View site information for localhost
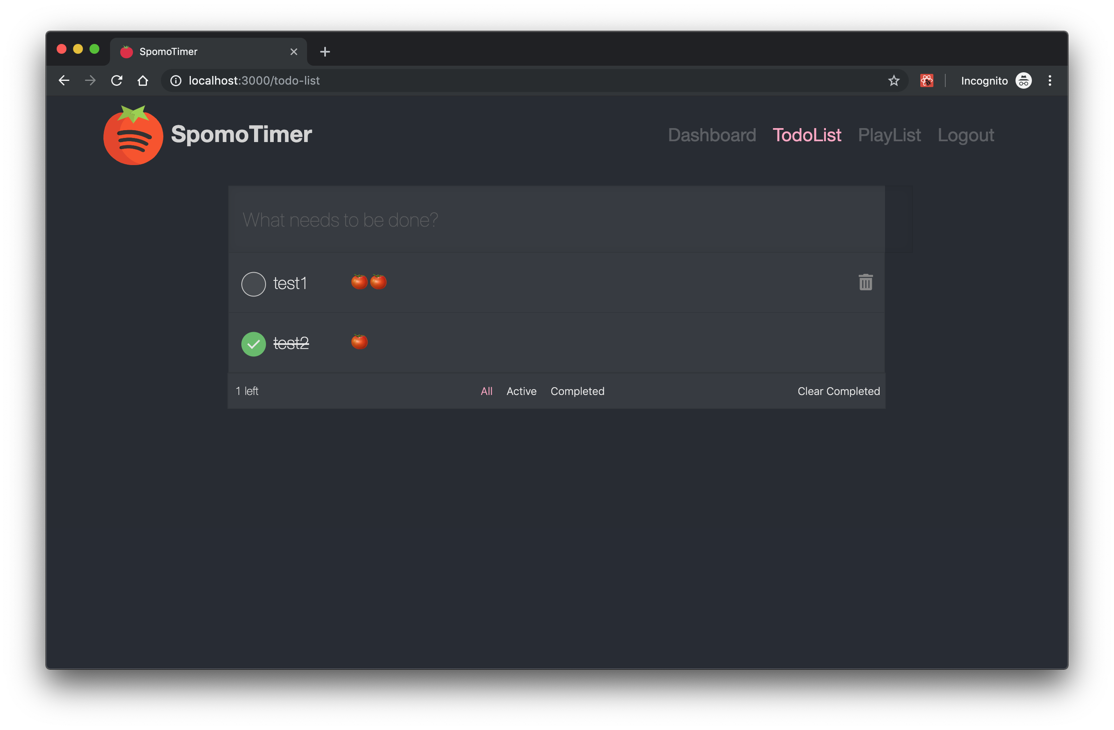This screenshot has height=730, width=1114. tap(176, 80)
